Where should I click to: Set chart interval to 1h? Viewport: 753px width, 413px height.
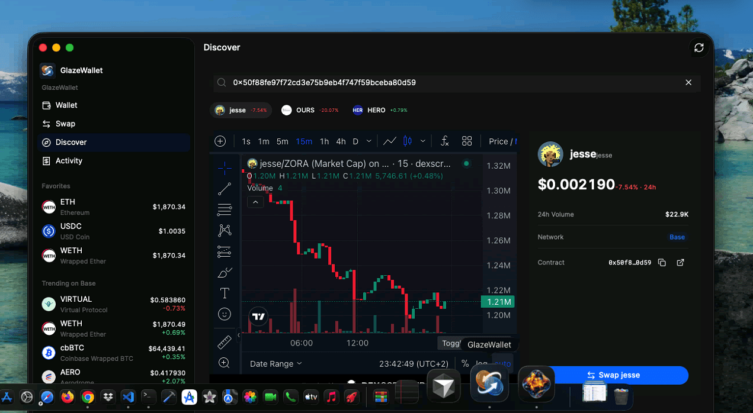click(x=324, y=141)
